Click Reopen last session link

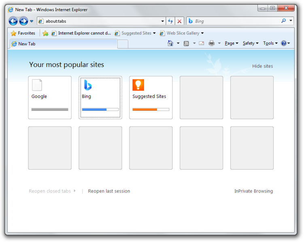point(109,191)
